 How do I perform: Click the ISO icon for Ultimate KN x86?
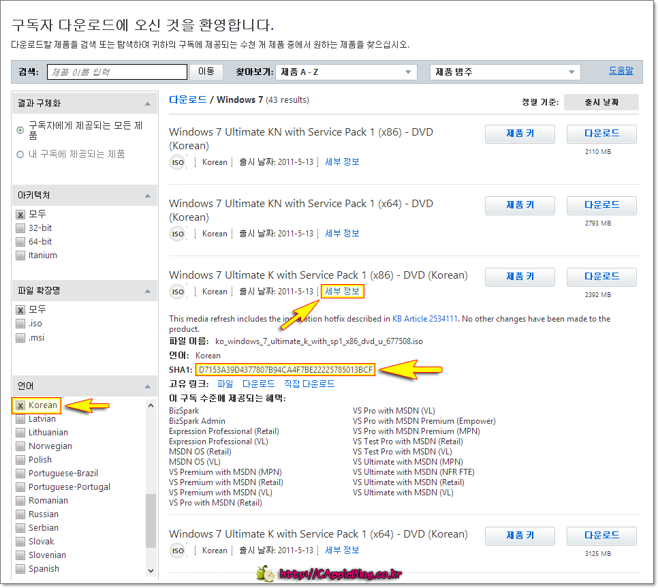178,162
